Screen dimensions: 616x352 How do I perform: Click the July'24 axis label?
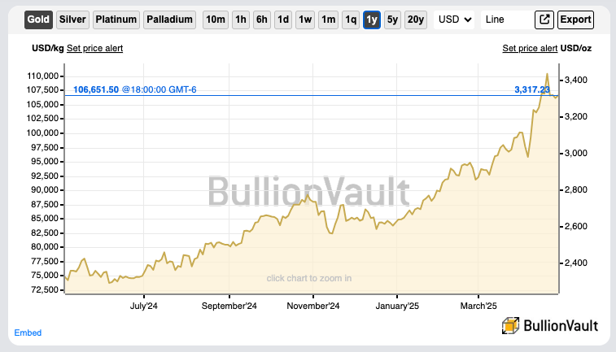tap(144, 306)
